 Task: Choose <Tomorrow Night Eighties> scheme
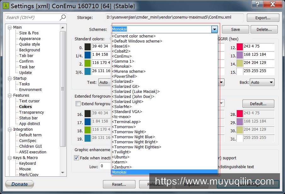click(136, 147)
